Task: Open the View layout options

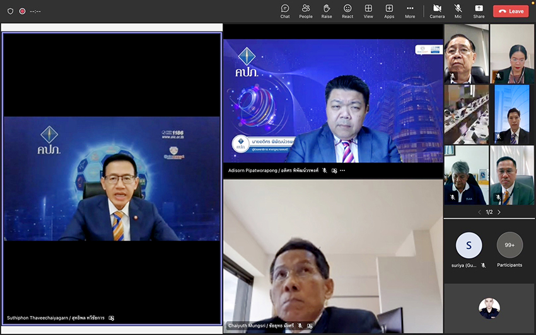Action: pyautogui.click(x=368, y=11)
